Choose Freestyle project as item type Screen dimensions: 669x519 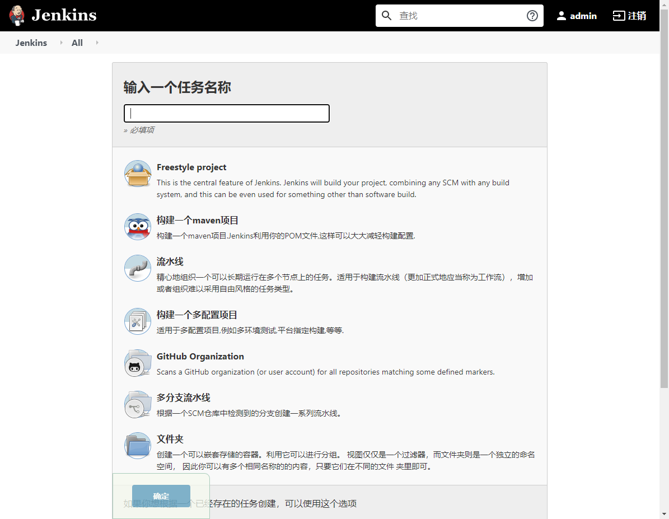point(191,167)
